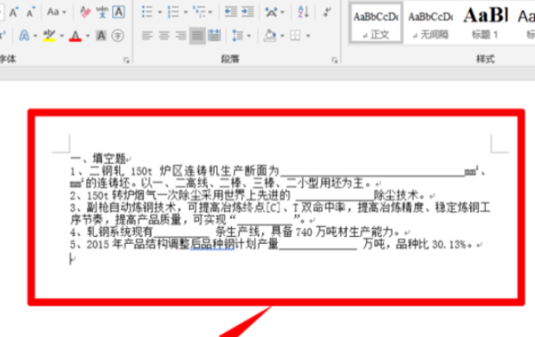
Task: Click the heading text 一、填空题
Action: (x=99, y=159)
